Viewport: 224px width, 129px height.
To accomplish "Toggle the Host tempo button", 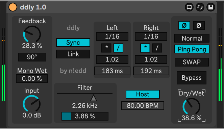I will (143, 94).
